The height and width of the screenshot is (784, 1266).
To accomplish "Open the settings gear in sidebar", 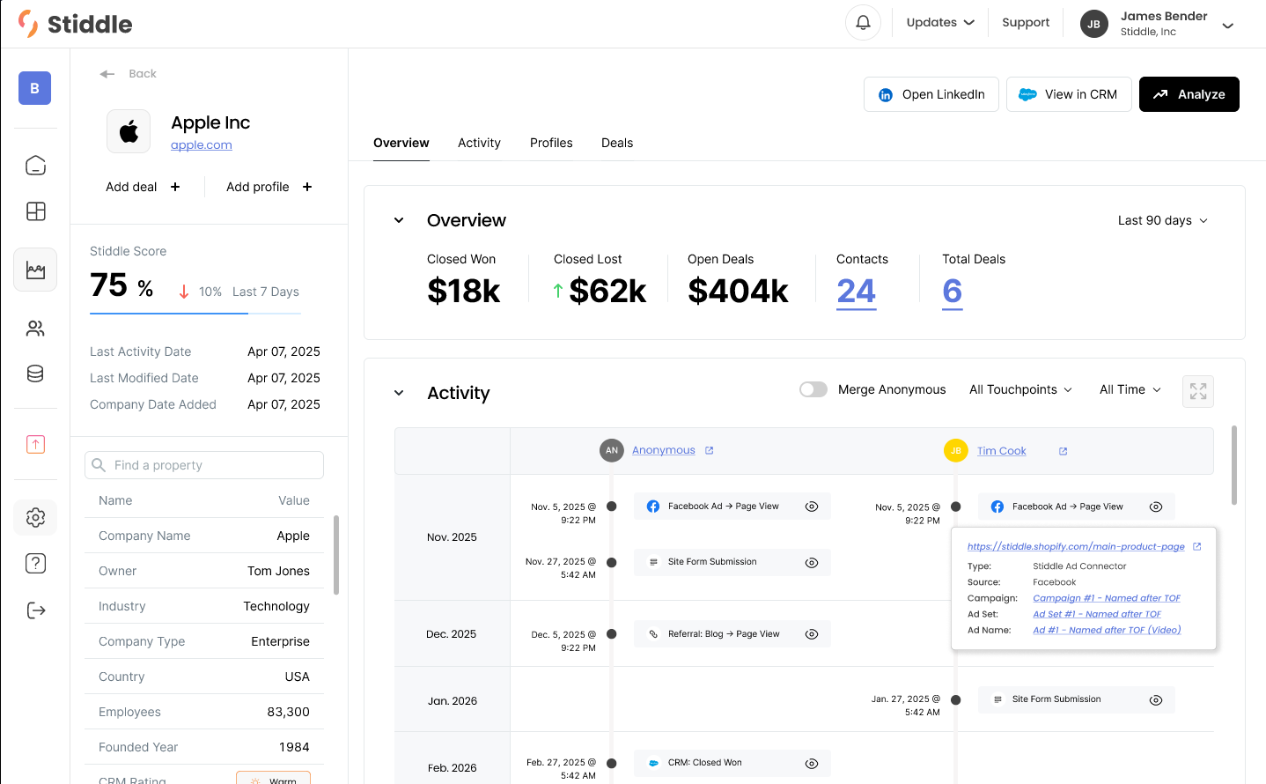I will [35, 517].
